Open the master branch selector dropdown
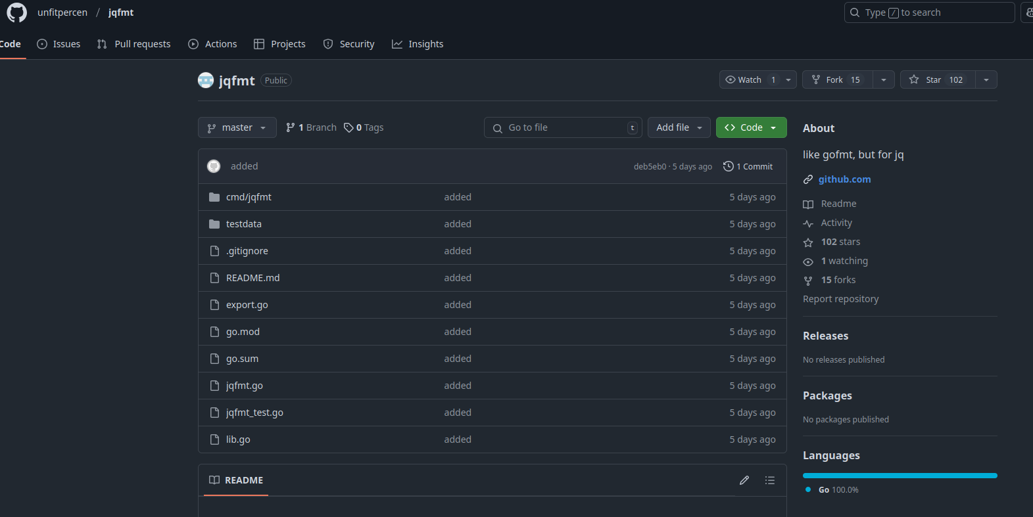Viewport: 1033px width, 517px height. tap(237, 127)
